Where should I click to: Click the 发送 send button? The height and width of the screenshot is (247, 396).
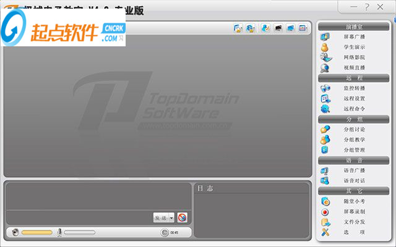coord(161,218)
